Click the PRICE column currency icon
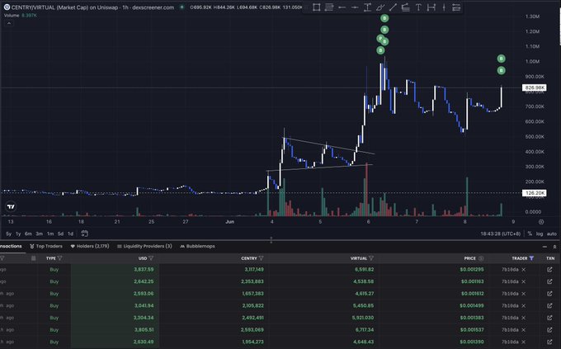561x349 pixels. click(481, 258)
